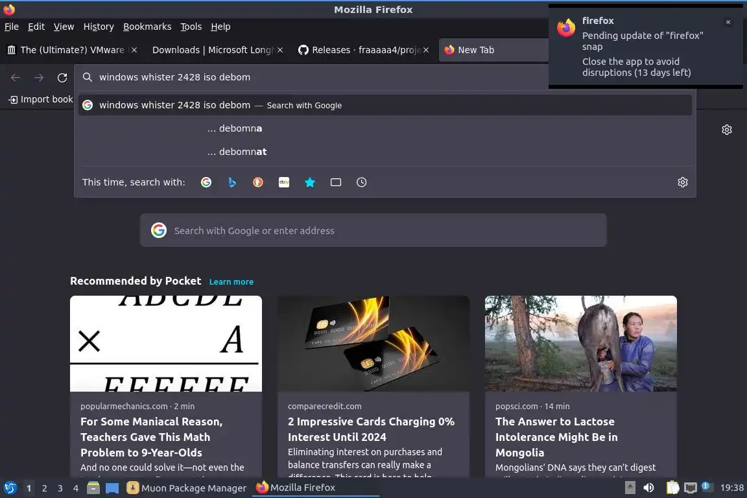747x498 pixels.
Task: Open the File menu
Action: click(12, 27)
